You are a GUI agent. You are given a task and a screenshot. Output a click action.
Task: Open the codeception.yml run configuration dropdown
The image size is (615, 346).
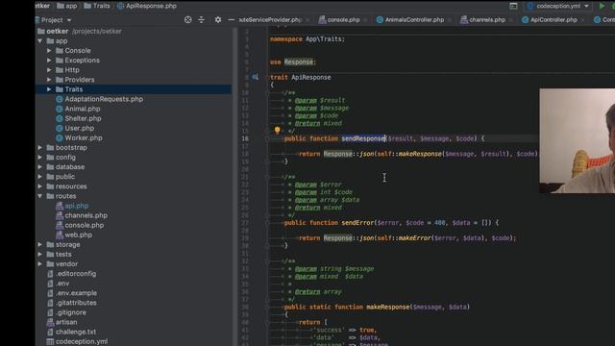(x=558, y=6)
